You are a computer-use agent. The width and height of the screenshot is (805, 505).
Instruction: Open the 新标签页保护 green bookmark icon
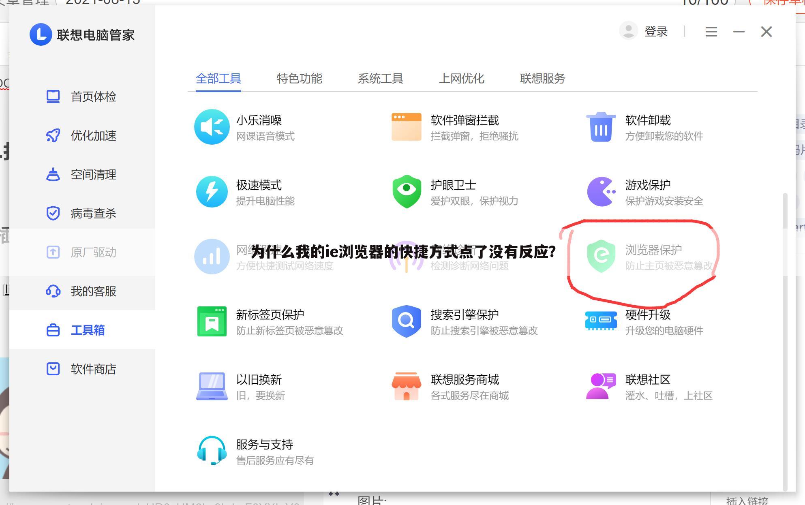212,321
